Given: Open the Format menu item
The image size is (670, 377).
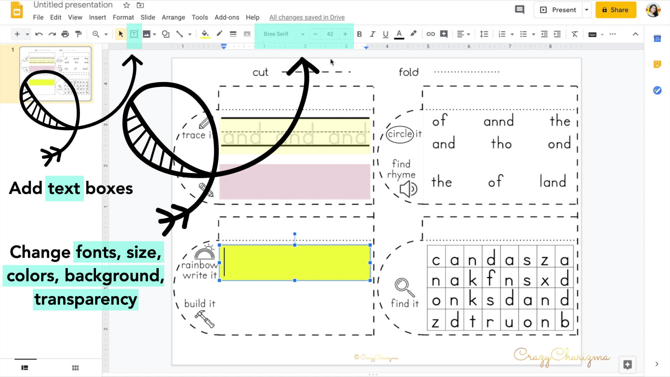Looking at the screenshot, I should click(x=123, y=17).
